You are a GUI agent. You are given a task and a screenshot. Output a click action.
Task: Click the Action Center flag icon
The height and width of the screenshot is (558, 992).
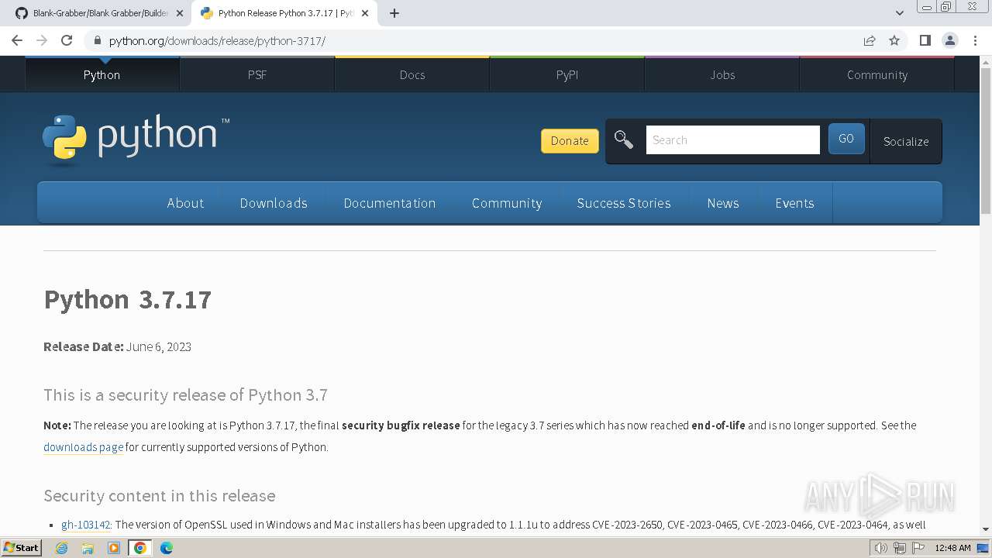[918, 548]
